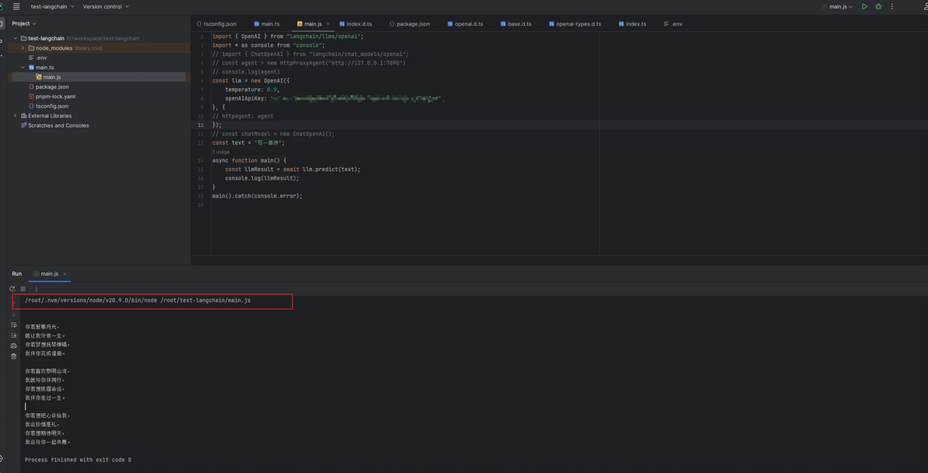Close the main.js Run panel tab
Viewport: 928px width, 473px height.
pyautogui.click(x=65, y=274)
